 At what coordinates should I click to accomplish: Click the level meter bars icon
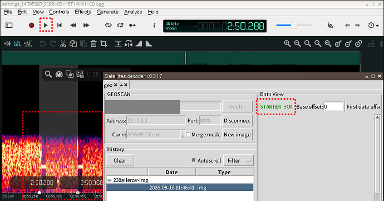coord(371,44)
